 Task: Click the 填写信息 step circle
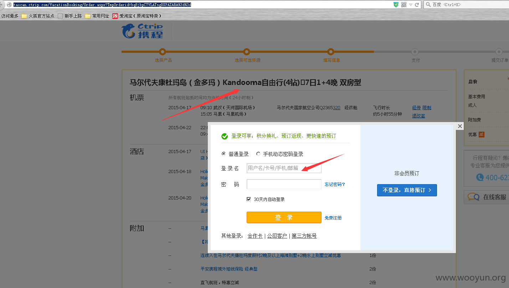pyautogui.click(x=331, y=52)
